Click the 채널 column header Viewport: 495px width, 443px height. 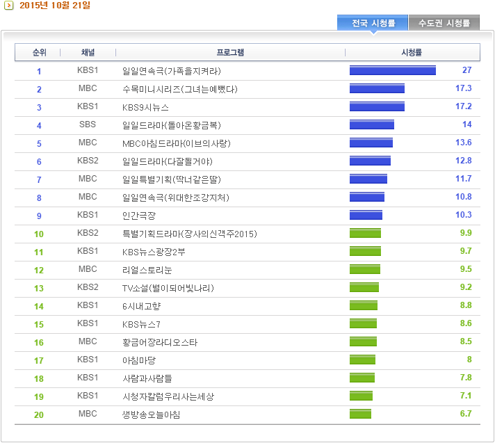88,52
